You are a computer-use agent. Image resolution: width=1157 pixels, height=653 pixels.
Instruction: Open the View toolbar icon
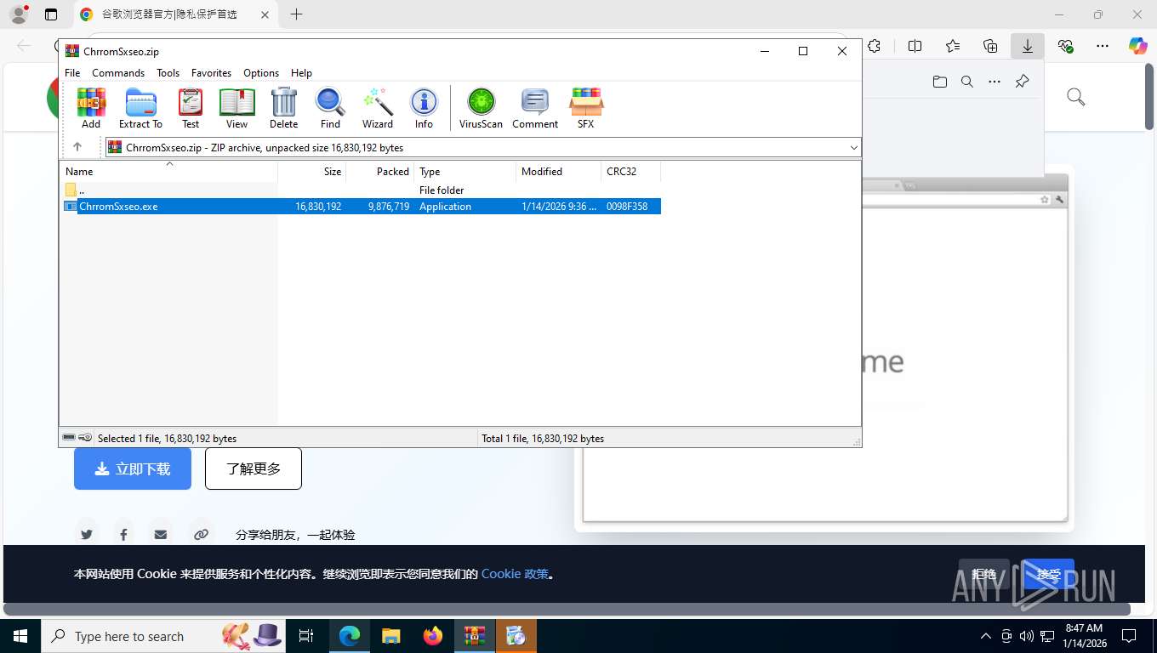pyautogui.click(x=237, y=108)
